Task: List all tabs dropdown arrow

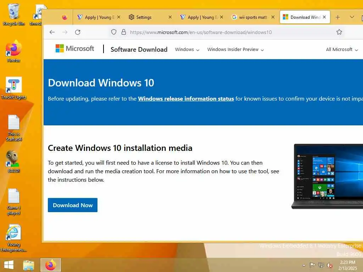Action: pyautogui.click(x=352, y=17)
